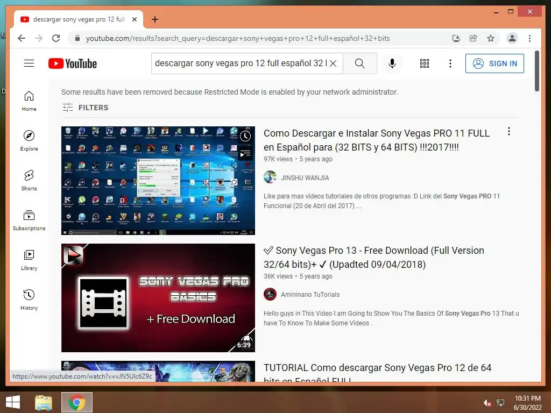Open Subscriptions in the sidebar
The width and height of the screenshot is (551, 413).
click(29, 220)
